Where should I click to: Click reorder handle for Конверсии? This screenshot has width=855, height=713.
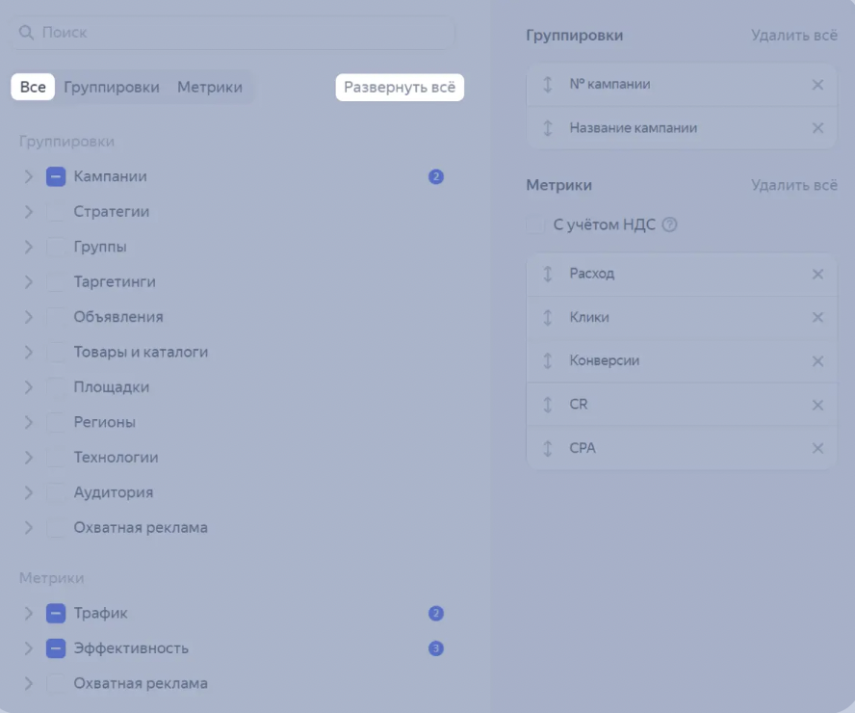(x=548, y=361)
